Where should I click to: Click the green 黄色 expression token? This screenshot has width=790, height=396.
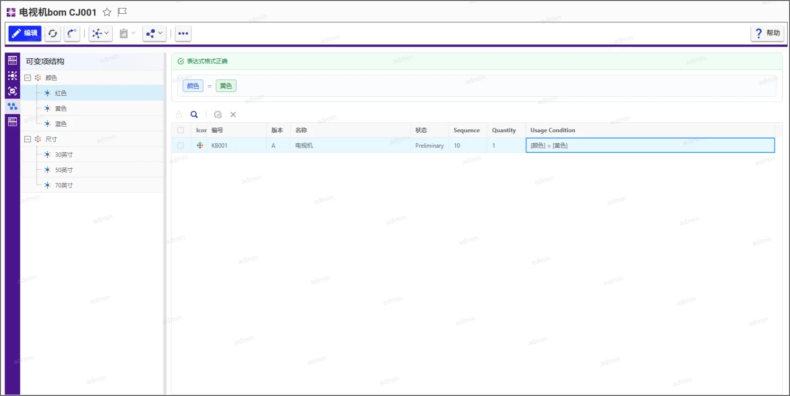click(x=226, y=86)
